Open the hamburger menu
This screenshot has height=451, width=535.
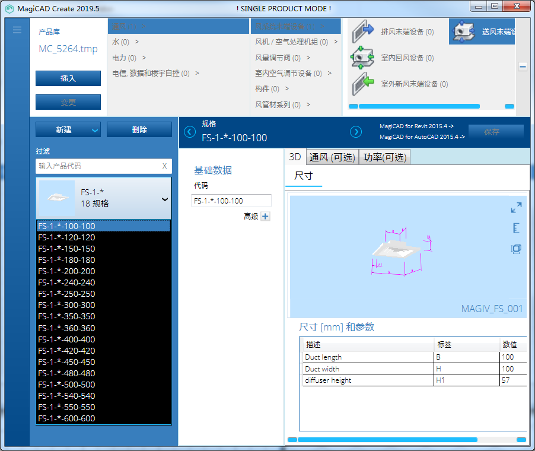[17, 30]
